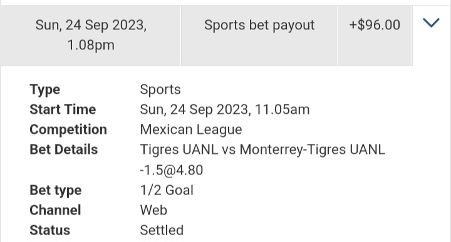
Task: Click the Type label
Action: [45, 89]
